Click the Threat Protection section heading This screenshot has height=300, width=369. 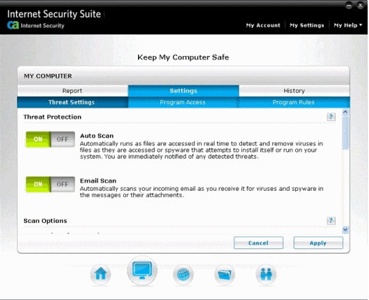pyautogui.click(x=52, y=117)
